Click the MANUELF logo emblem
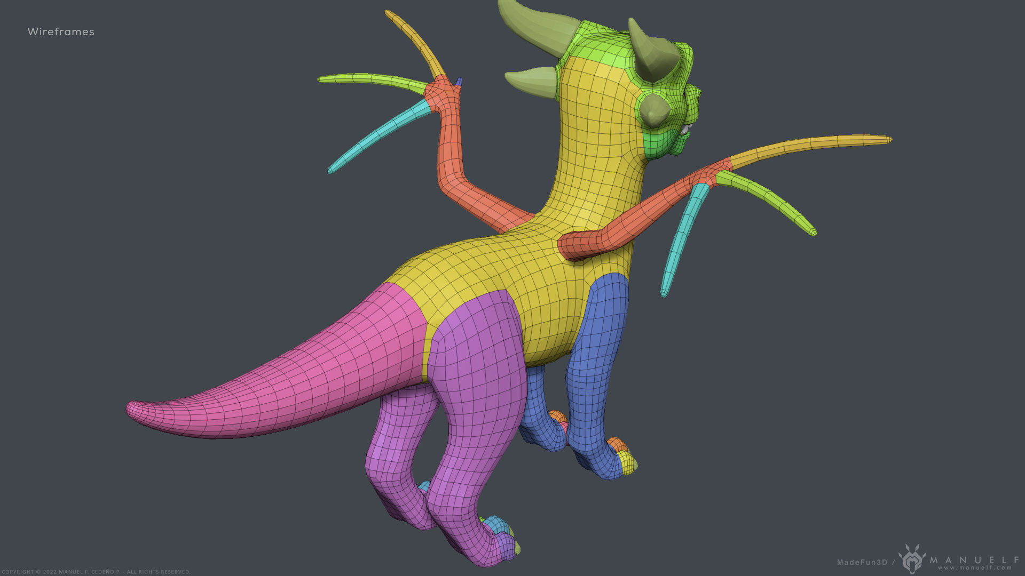Screen dimensions: 1025x576 pos(912,559)
